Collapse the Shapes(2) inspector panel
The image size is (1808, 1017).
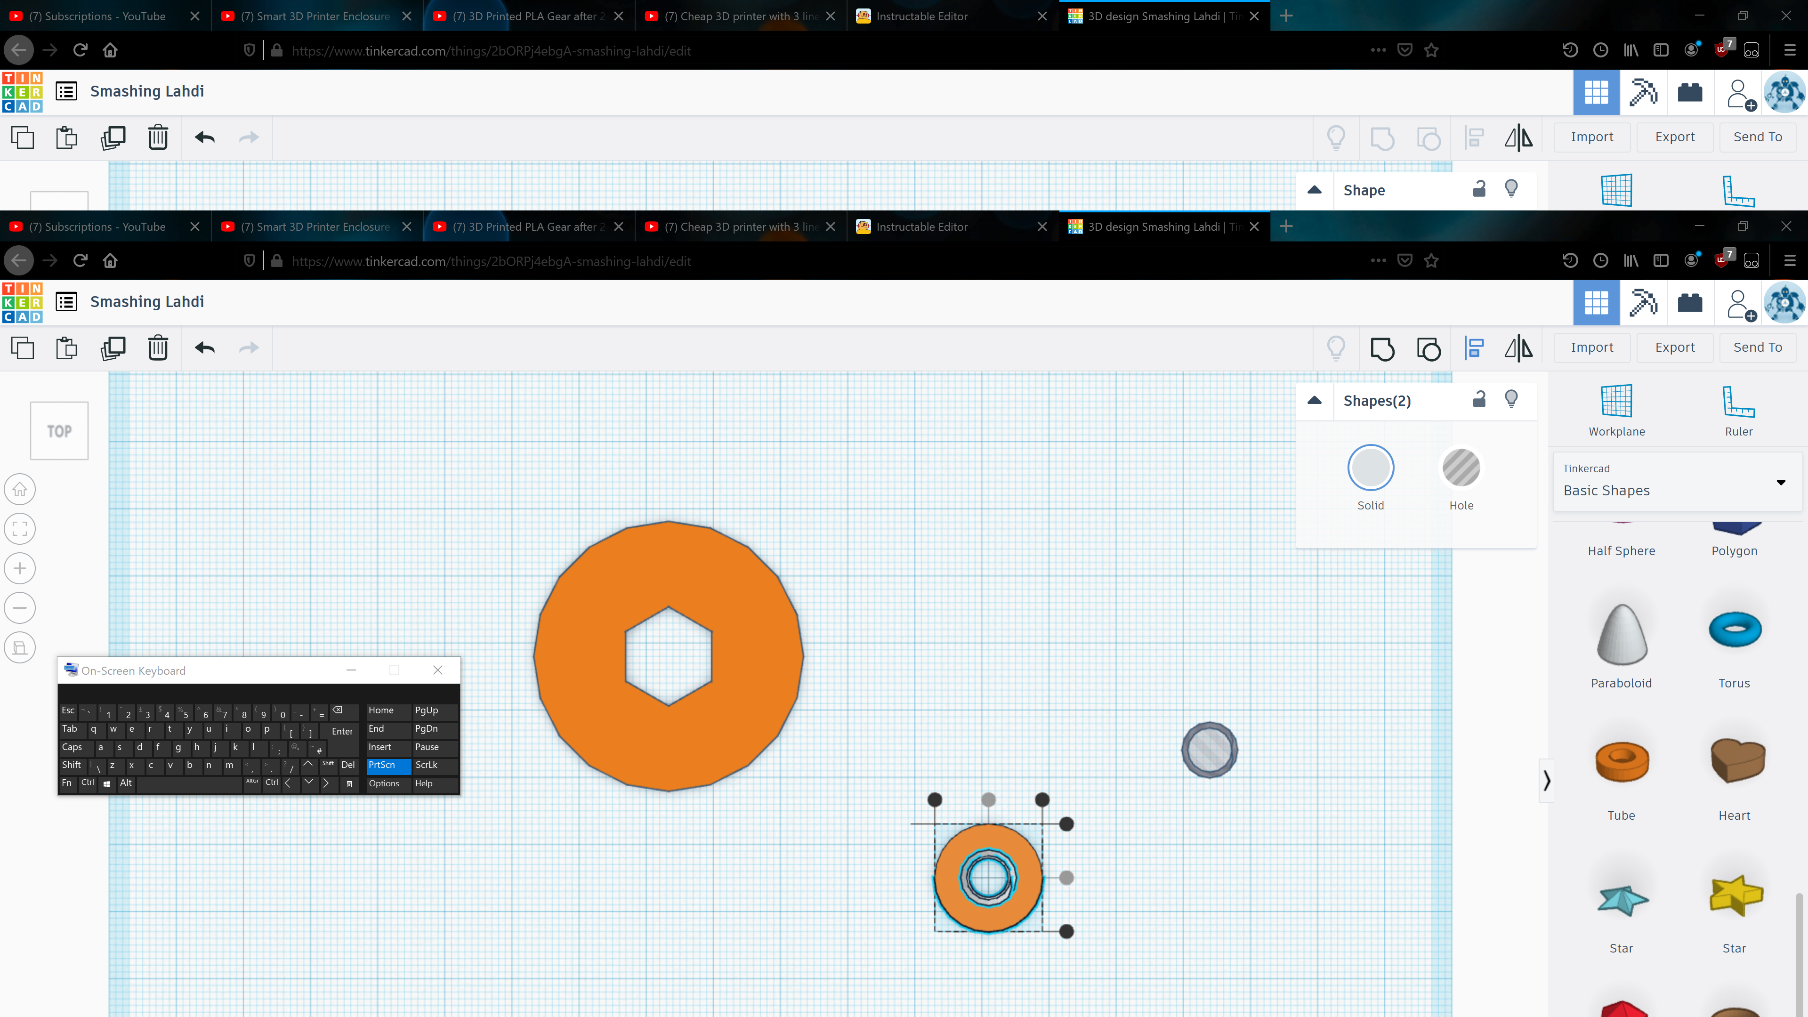click(1315, 401)
